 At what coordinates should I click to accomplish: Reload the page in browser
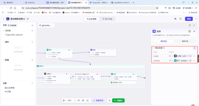click(x=11, y=8)
